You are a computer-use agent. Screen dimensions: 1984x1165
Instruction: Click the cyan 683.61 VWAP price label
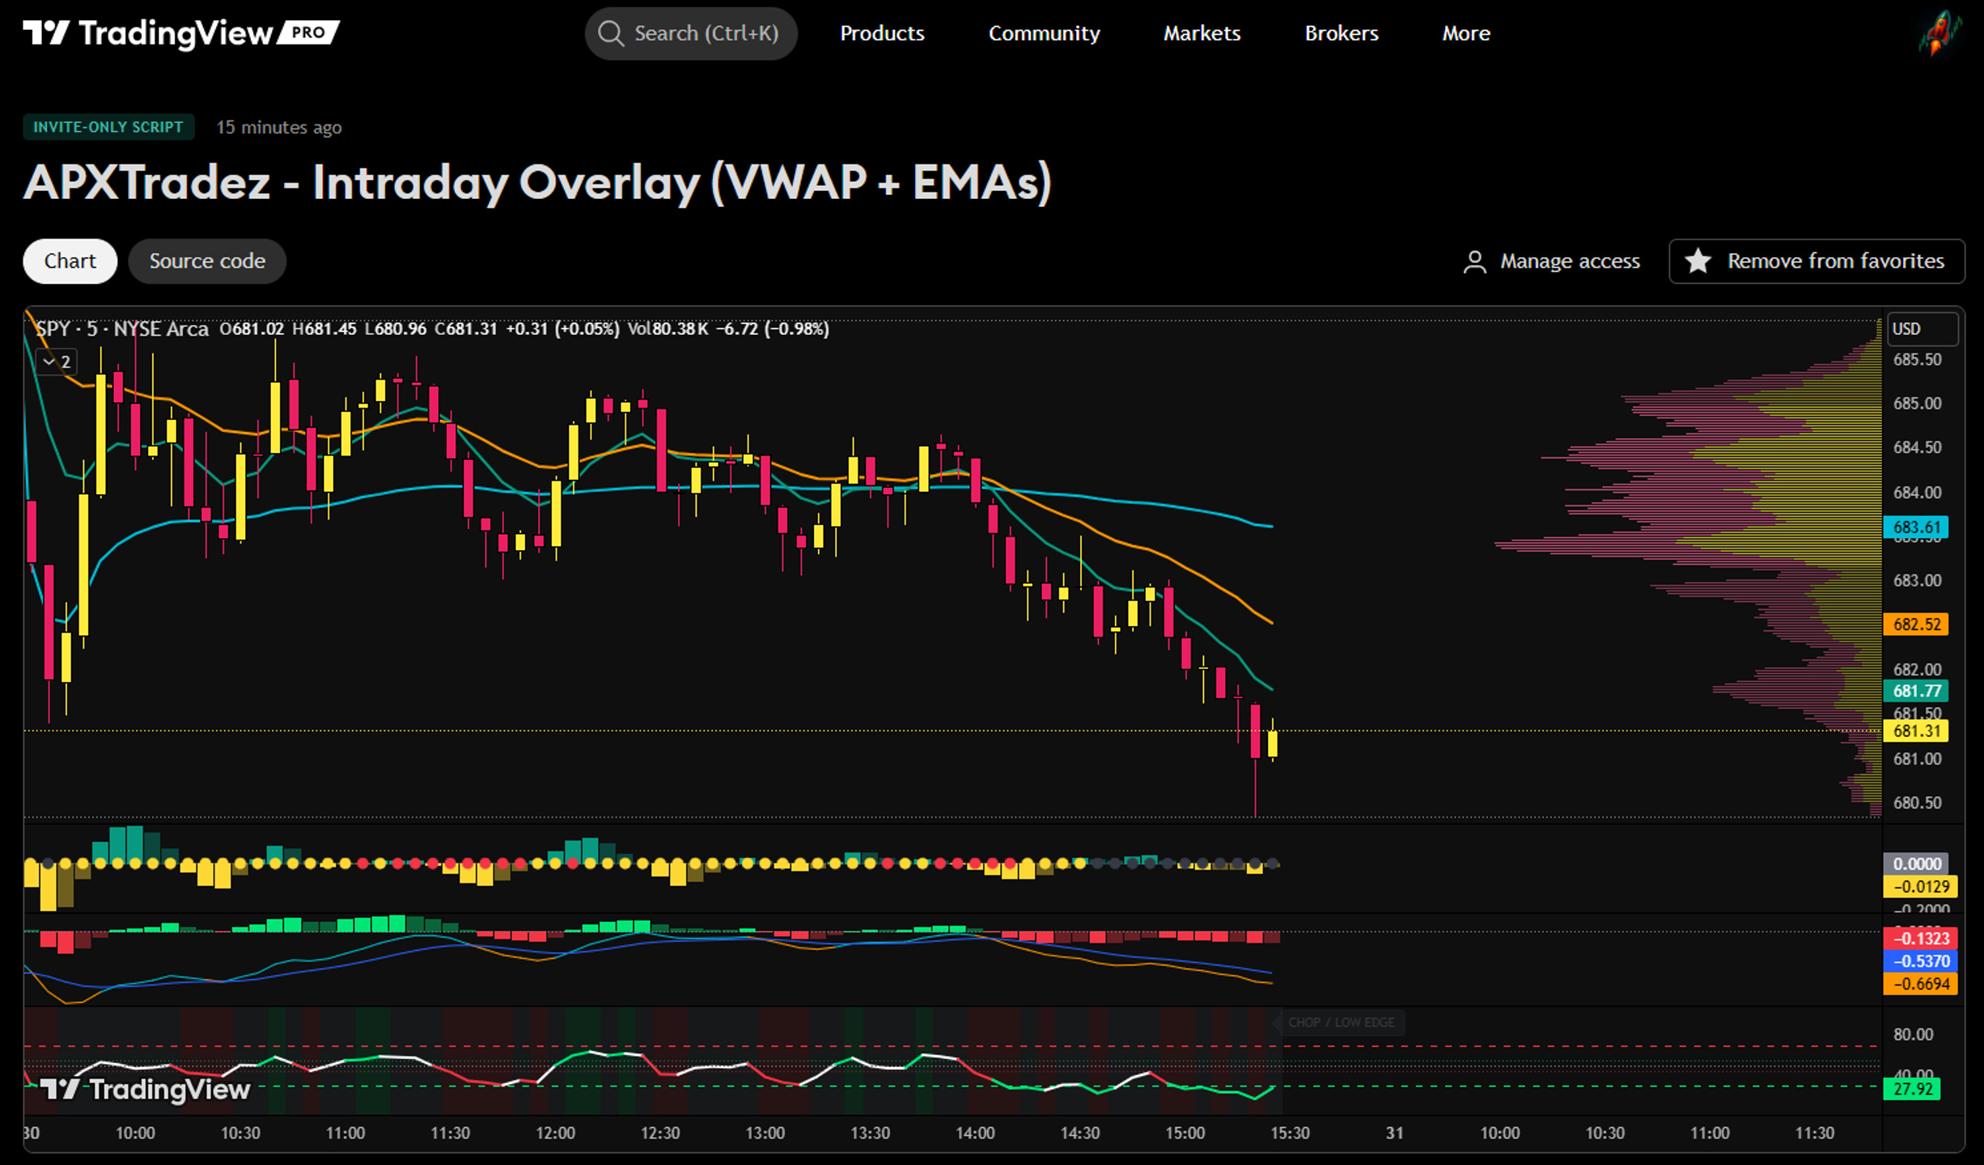[x=1916, y=527]
